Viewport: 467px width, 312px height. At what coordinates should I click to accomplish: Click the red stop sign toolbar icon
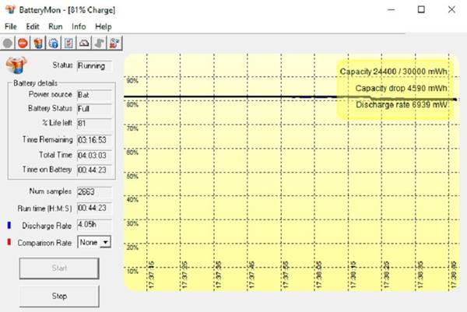(x=23, y=44)
